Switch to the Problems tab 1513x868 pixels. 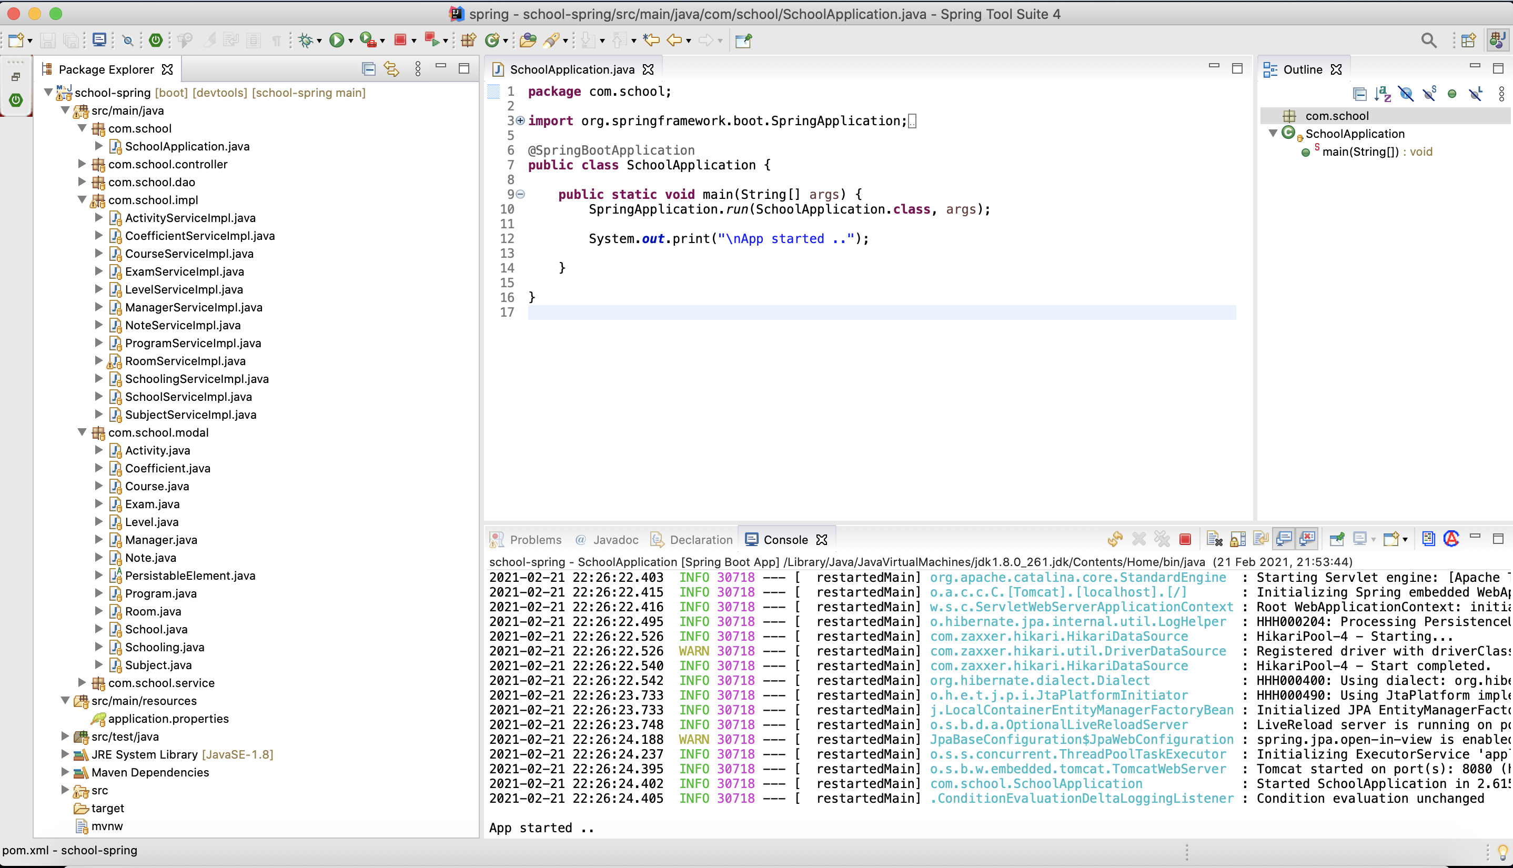pyautogui.click(x=534, y=540)
